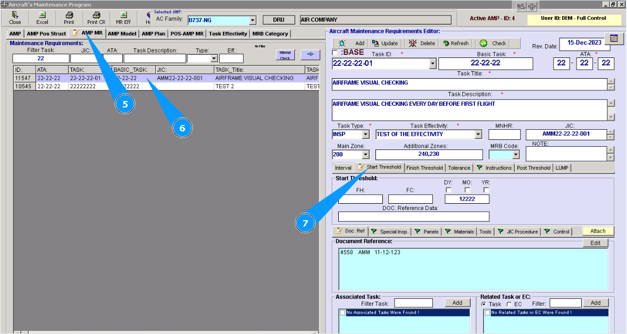Open the AC Family B737-NG dropdown

(x=252, y=20)
